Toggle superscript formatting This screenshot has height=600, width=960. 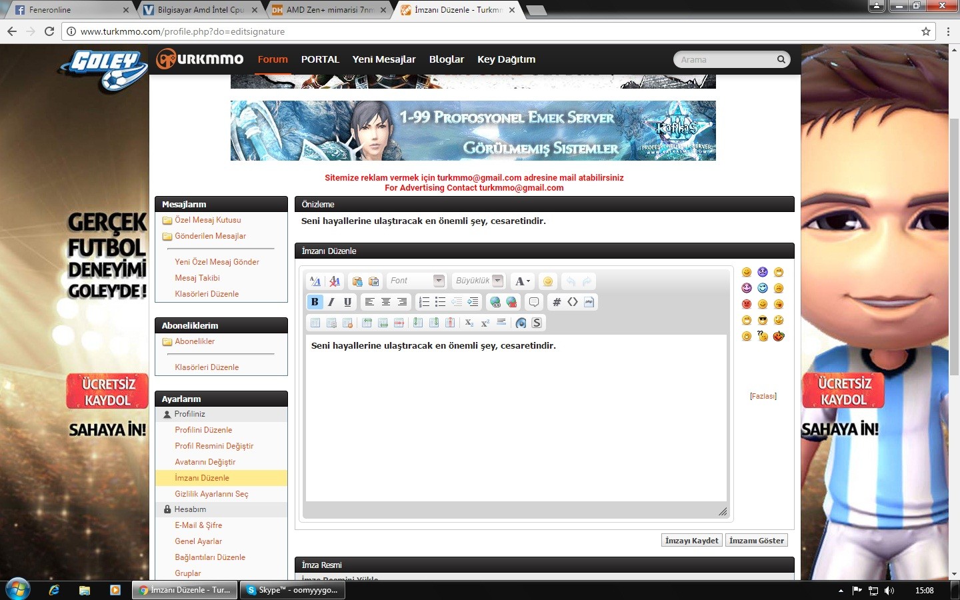[x=485, y=323]
